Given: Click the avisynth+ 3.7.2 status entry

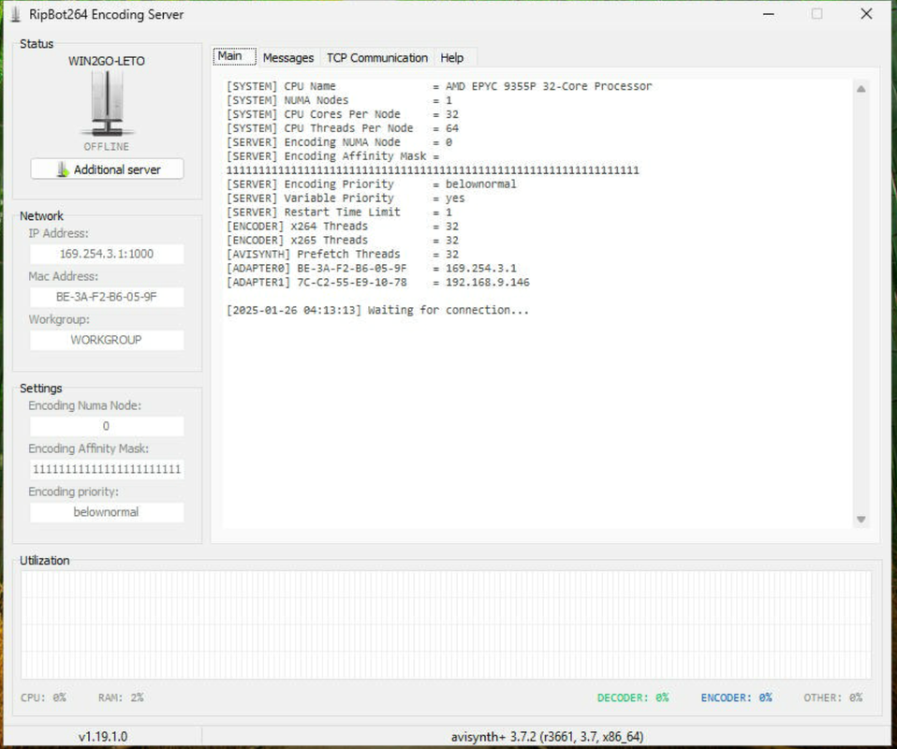Looking at the screenshot, I should (x=547, y=737).
